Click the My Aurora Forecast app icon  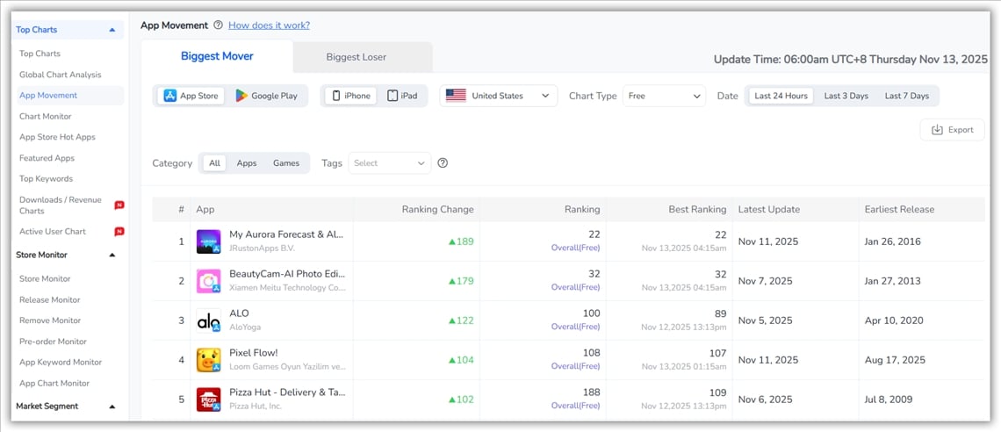[x=208, y=241]
